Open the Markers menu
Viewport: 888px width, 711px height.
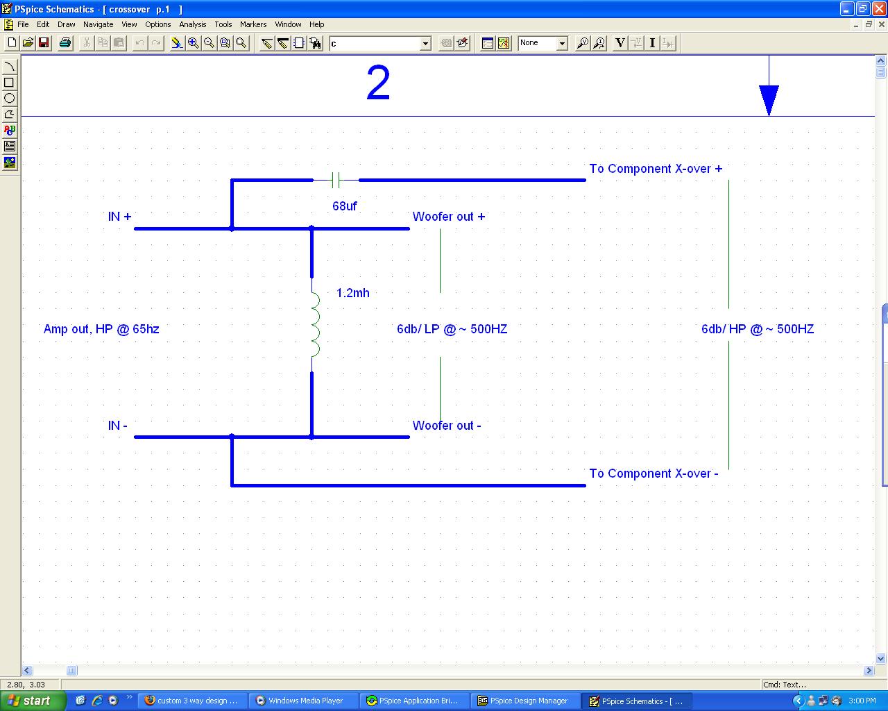pos(253,24)
